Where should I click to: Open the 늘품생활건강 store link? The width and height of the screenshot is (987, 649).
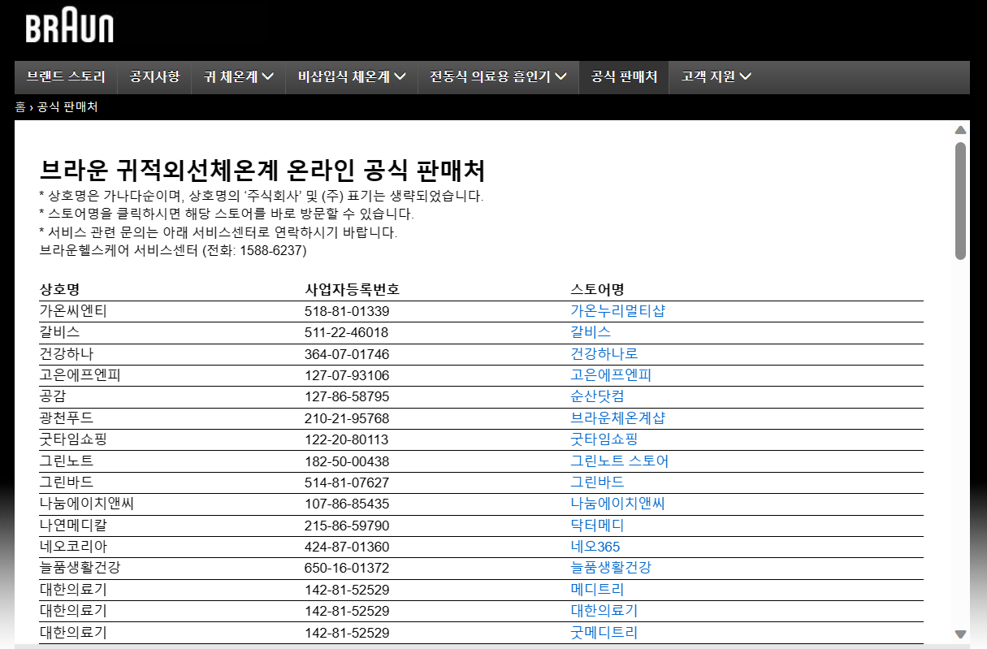tap(611, 568)
